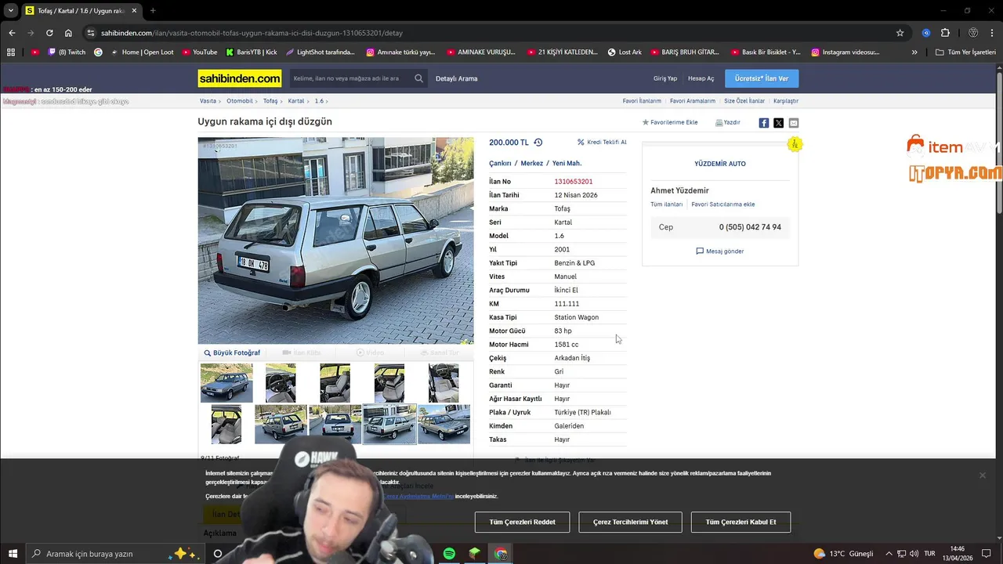Go to the Tofaş breadcrumb

point(270,101)
